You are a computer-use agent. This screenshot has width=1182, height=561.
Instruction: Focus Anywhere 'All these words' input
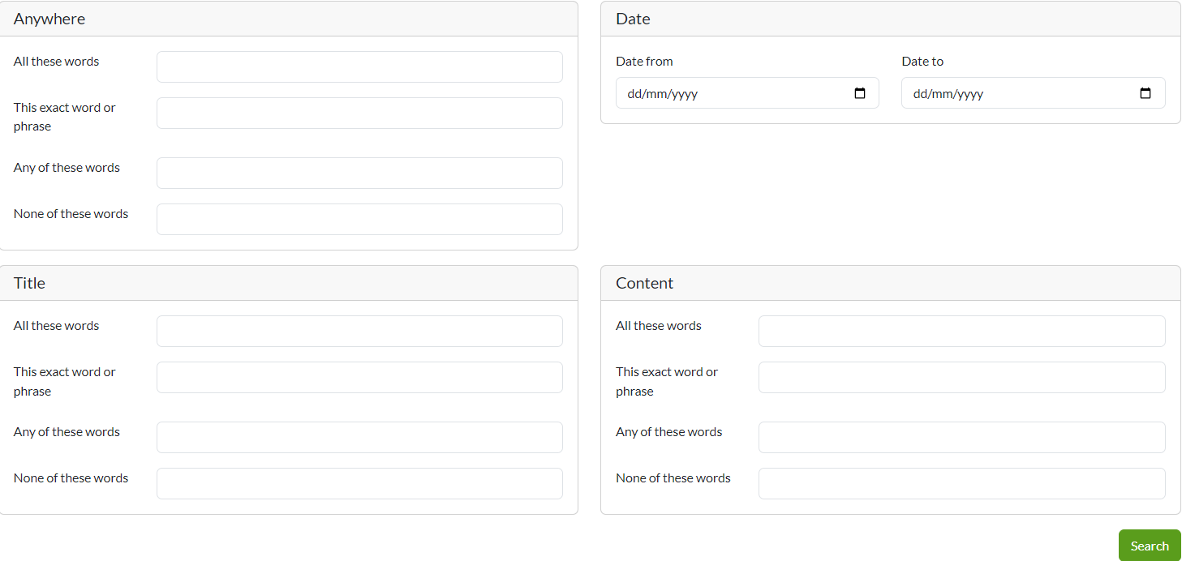pyautogui.click(x=359, y=66)
